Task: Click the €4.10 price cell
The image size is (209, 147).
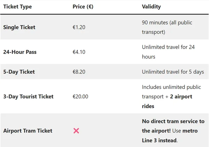Action: (79, 52)
